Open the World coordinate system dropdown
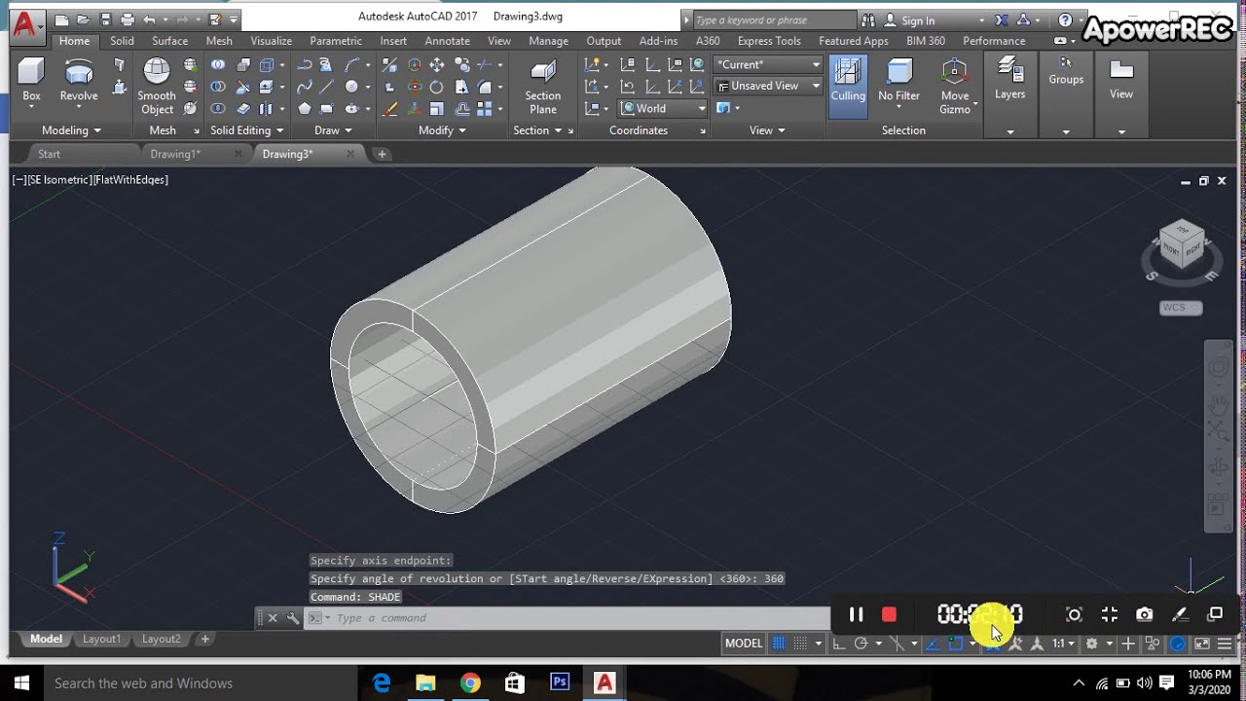Screen dimensions: 1246x701 663,108
